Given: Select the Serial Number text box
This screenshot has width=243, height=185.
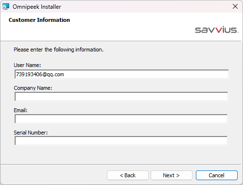Looking at the screenshot, I should (121, 141).
